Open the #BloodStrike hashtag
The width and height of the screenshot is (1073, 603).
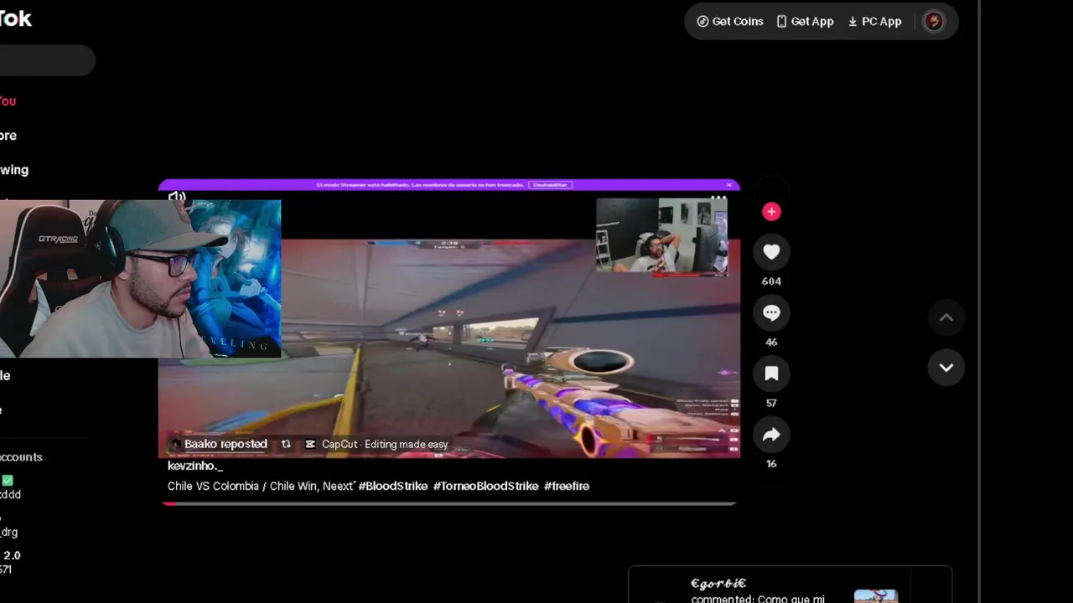click(393, 486)
